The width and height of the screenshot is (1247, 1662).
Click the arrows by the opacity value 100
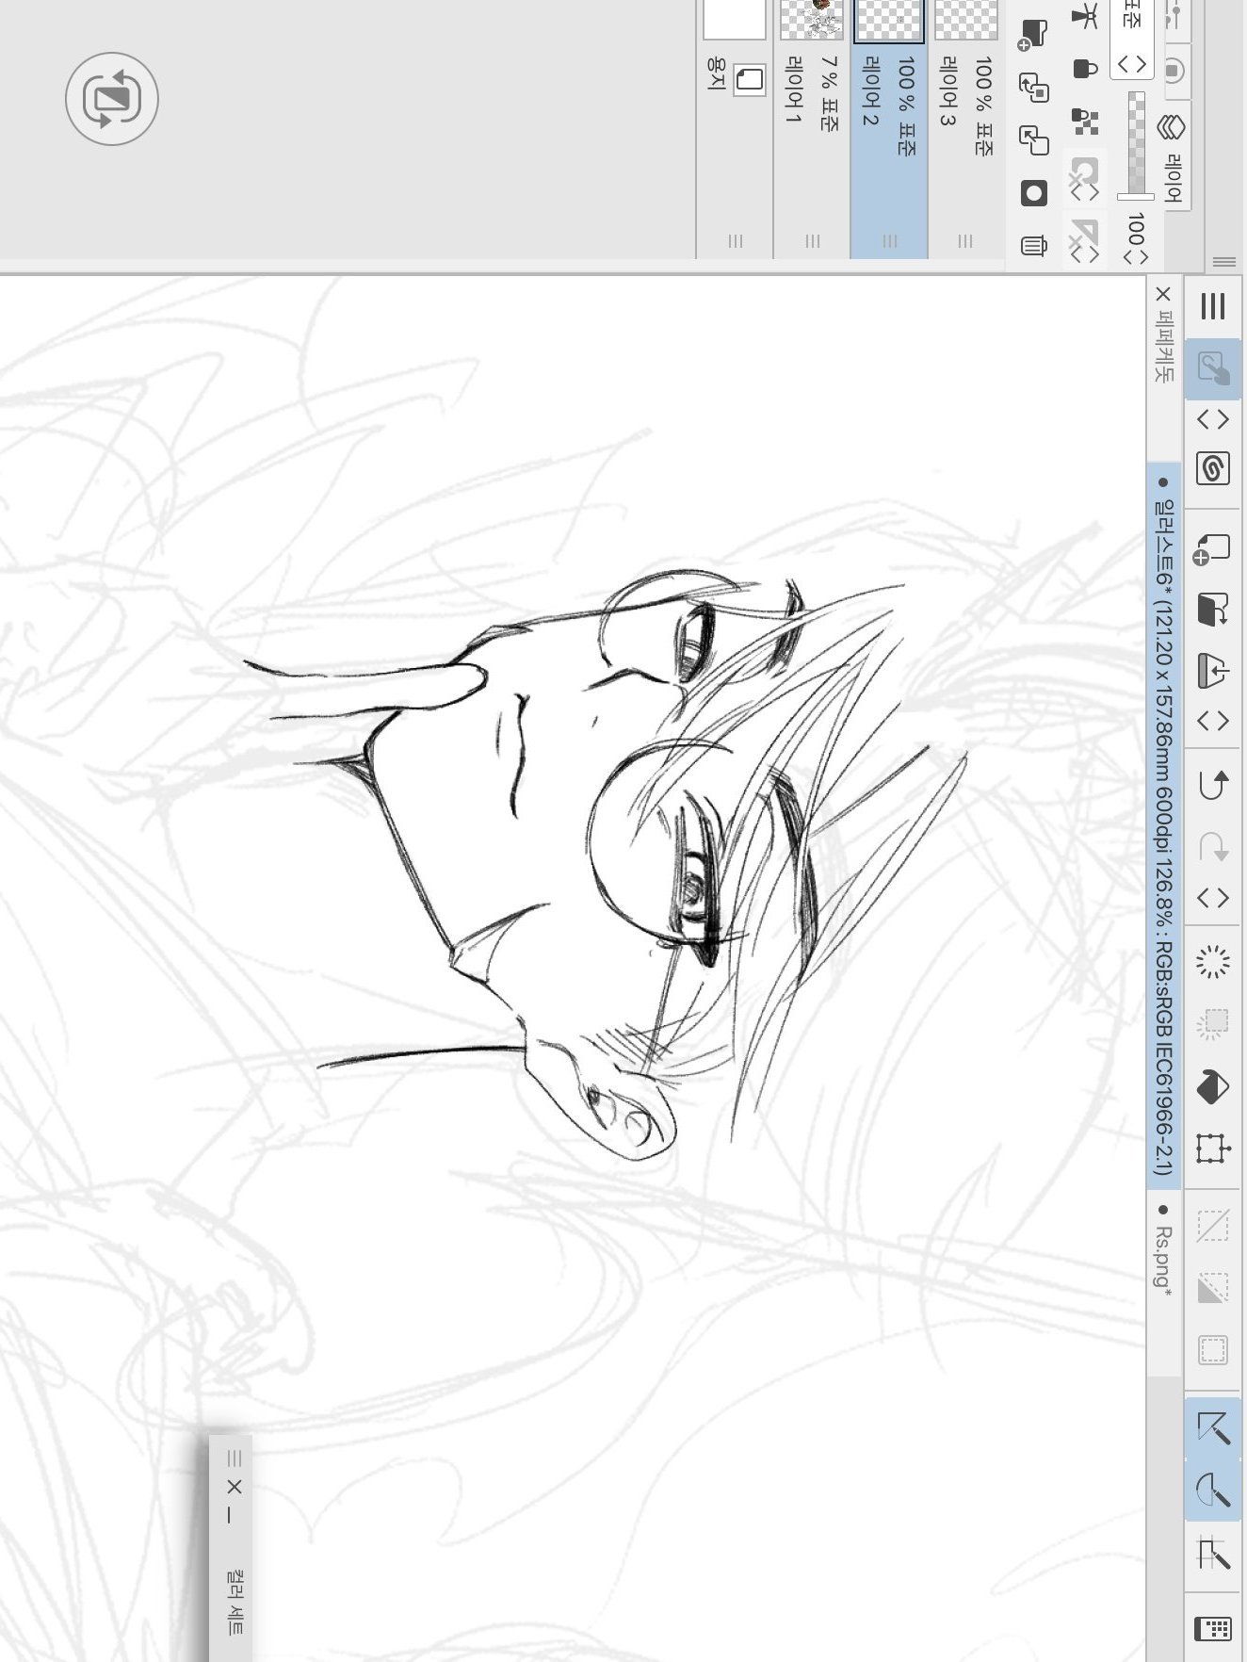coord(1136,256)
